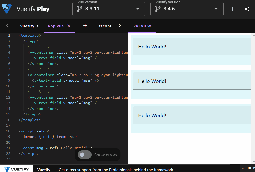Open the share playground icon

[x=247, y=9]
